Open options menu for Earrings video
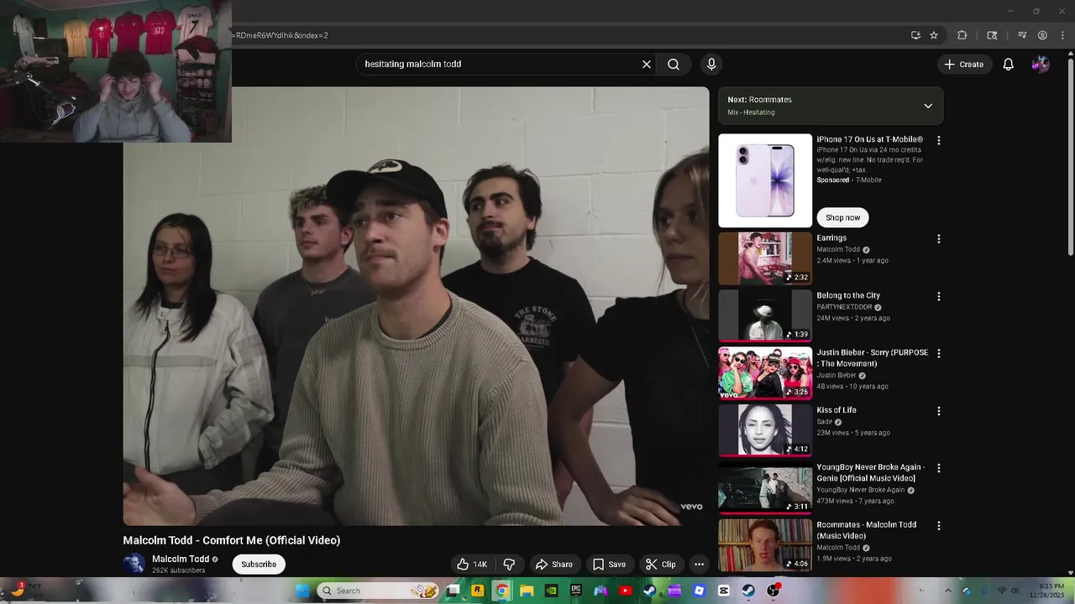The width and height of the screenshot is (1075, 604). [939, 239]
